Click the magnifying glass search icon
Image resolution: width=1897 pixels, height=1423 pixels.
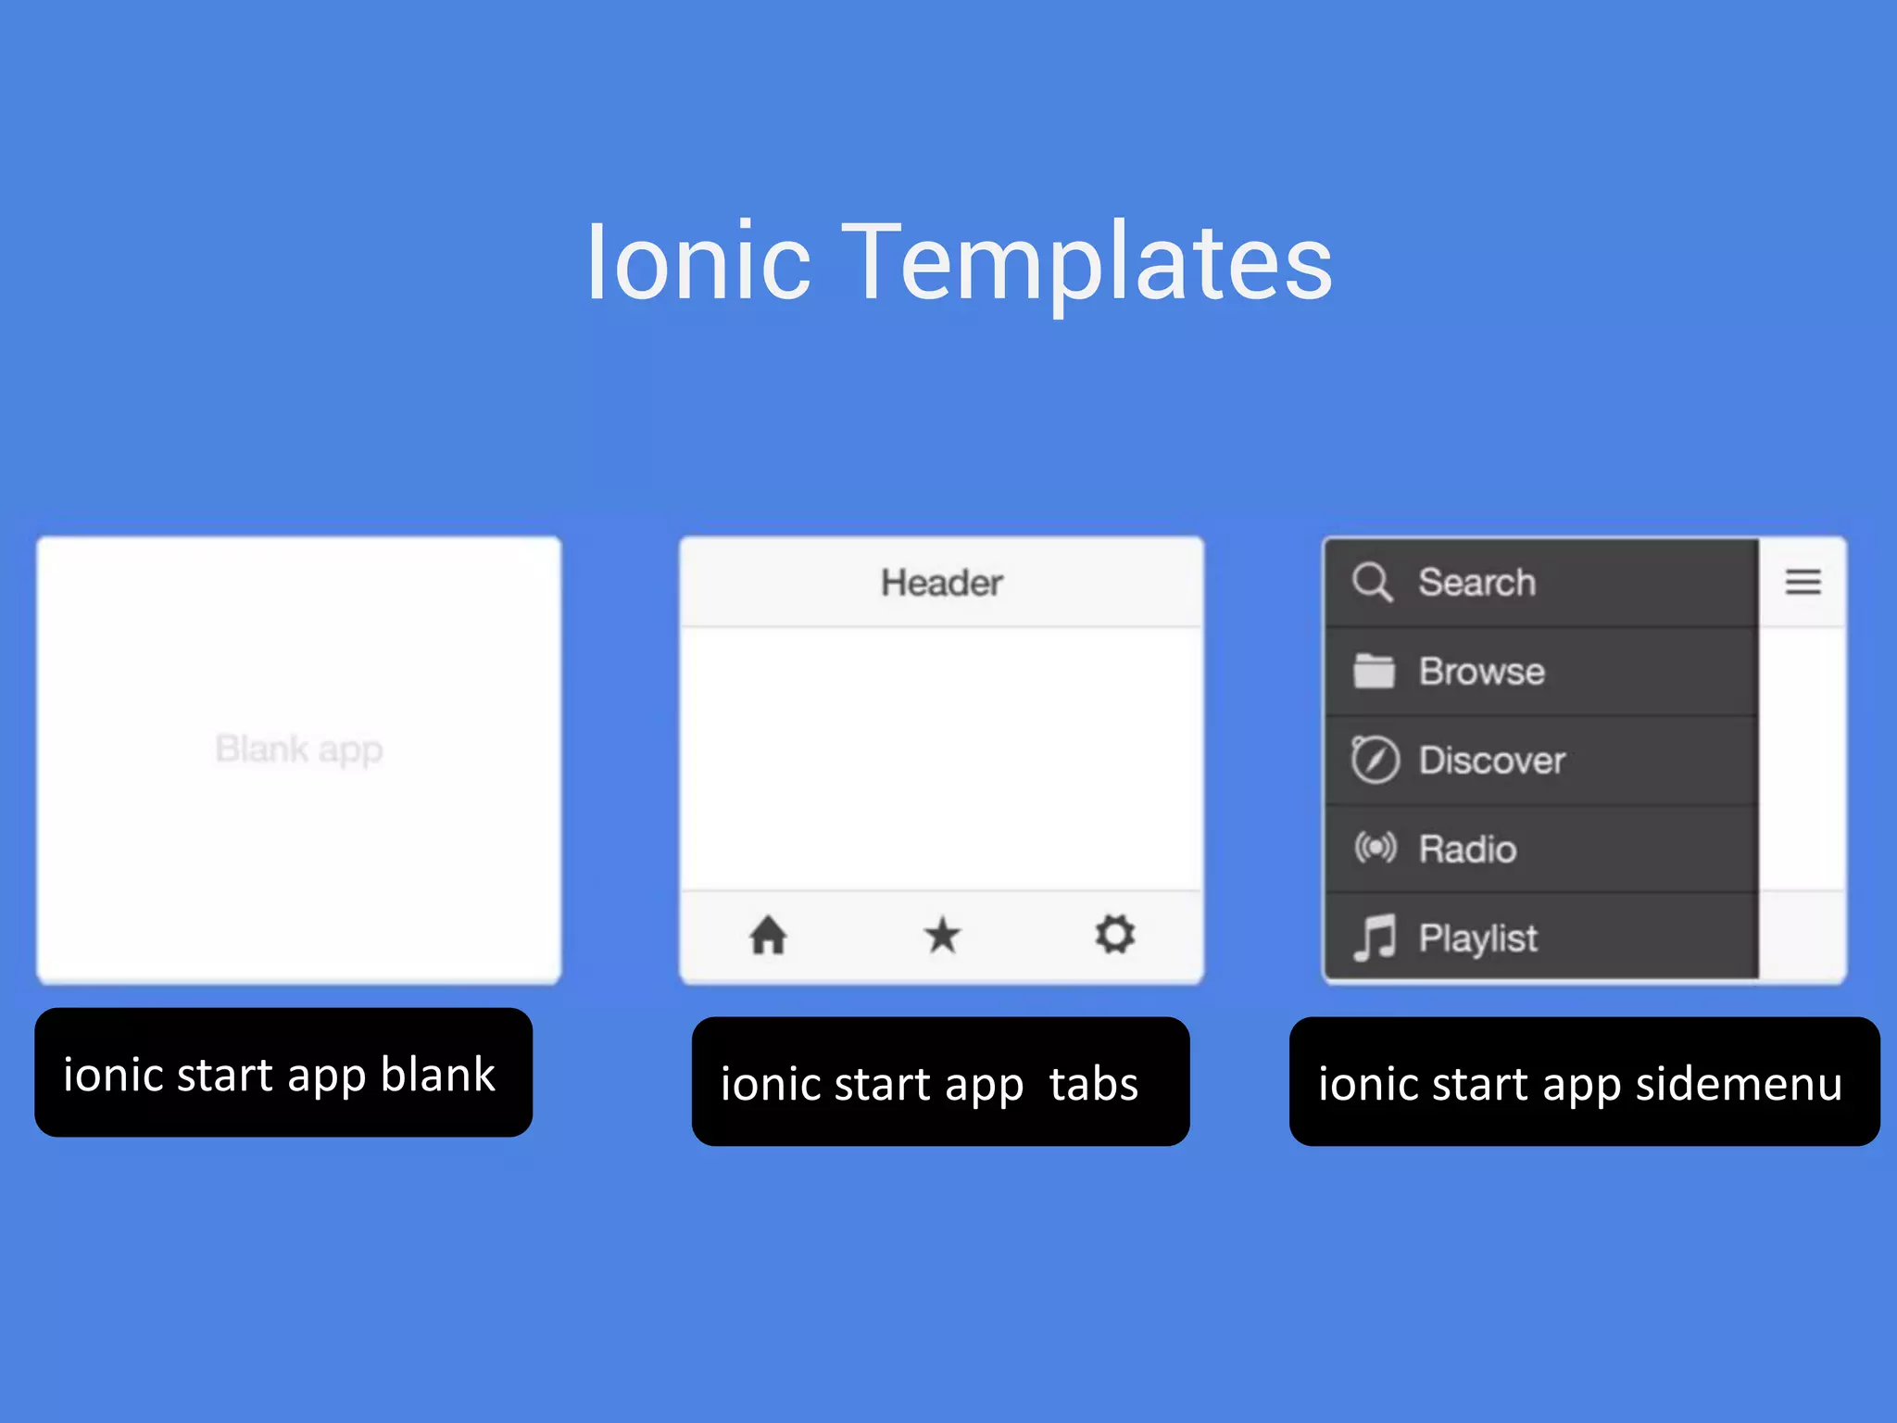click(1372, 583)
